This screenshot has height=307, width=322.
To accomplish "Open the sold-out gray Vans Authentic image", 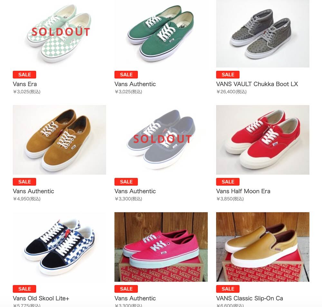I will [161, 140].
